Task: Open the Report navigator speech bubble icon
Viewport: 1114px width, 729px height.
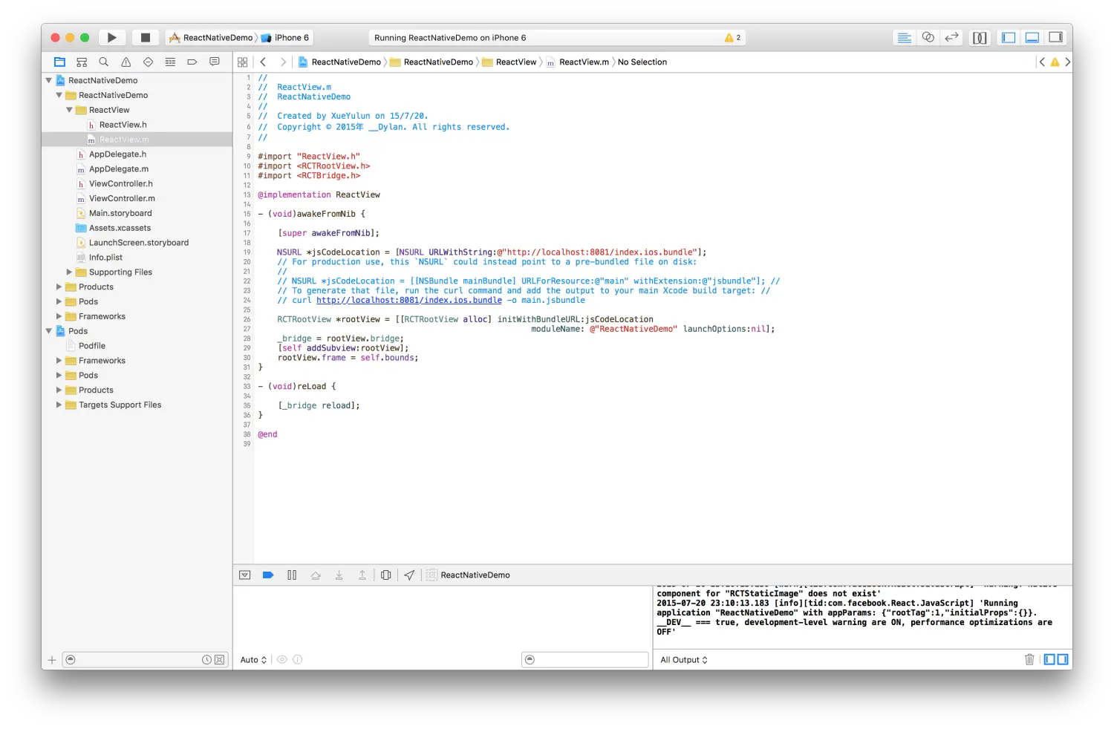Action: 215,62
